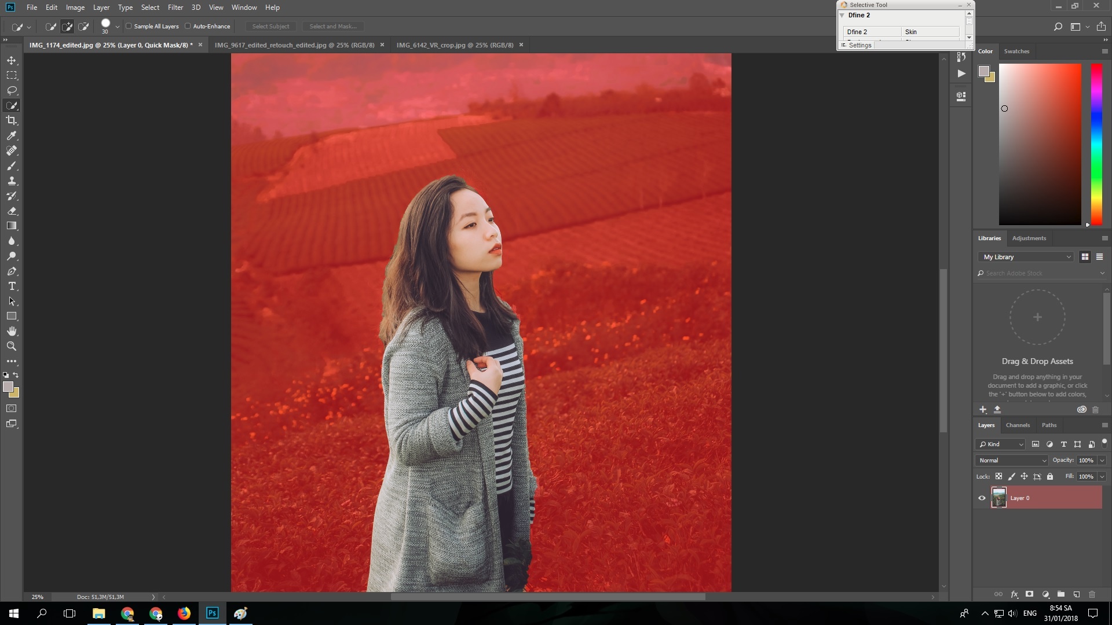The width and height of the screenshot is (1112, 625).
Task: Switch to the IMG_6142_VR_crop.jpg document tab
Action: pyautogui.click(x=454, y=45)
